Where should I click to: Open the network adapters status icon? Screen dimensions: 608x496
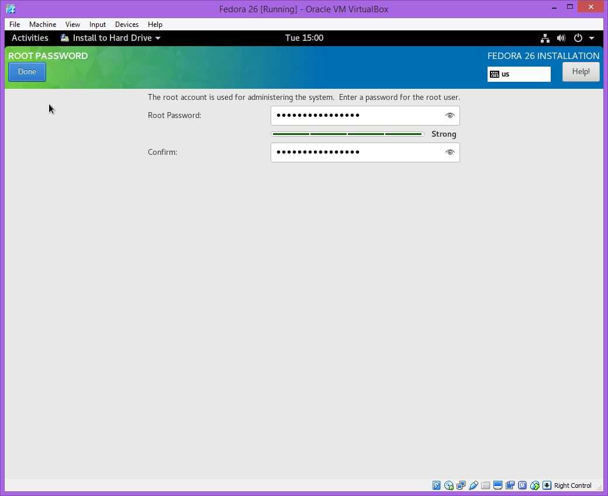pyautogui.click(x=461, y=485)
